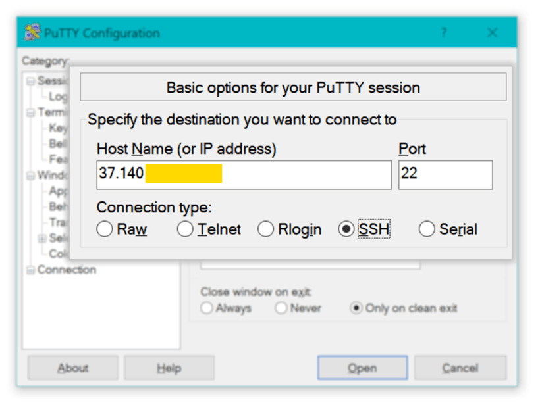Switch connection type to Serial

pos(427,229)
